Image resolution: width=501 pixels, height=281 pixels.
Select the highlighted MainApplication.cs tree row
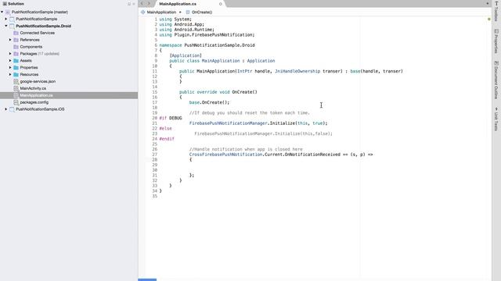coord(69,95)
